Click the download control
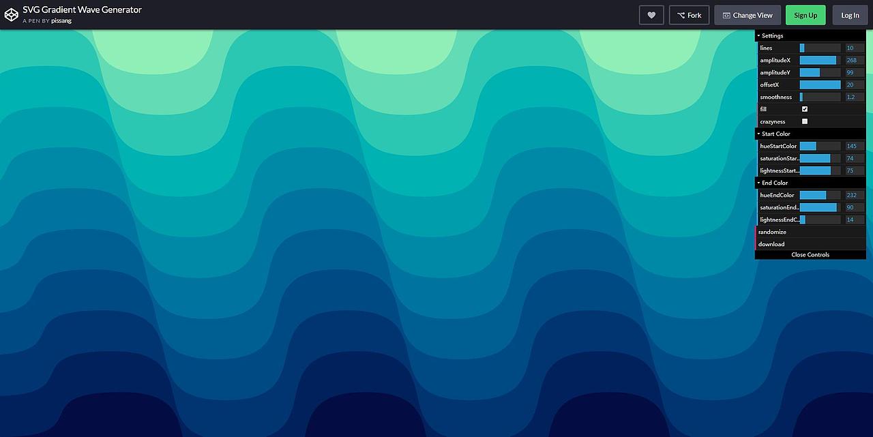Screen dimensions: 873x437 (x=771, y=243)
